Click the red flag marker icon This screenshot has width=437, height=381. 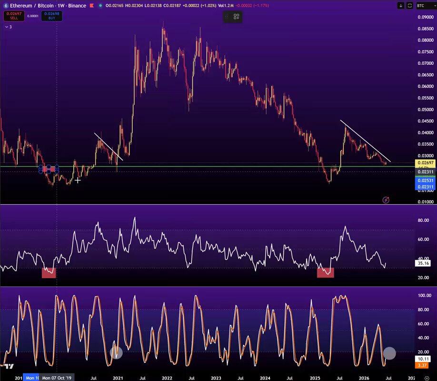click(91, 6)
